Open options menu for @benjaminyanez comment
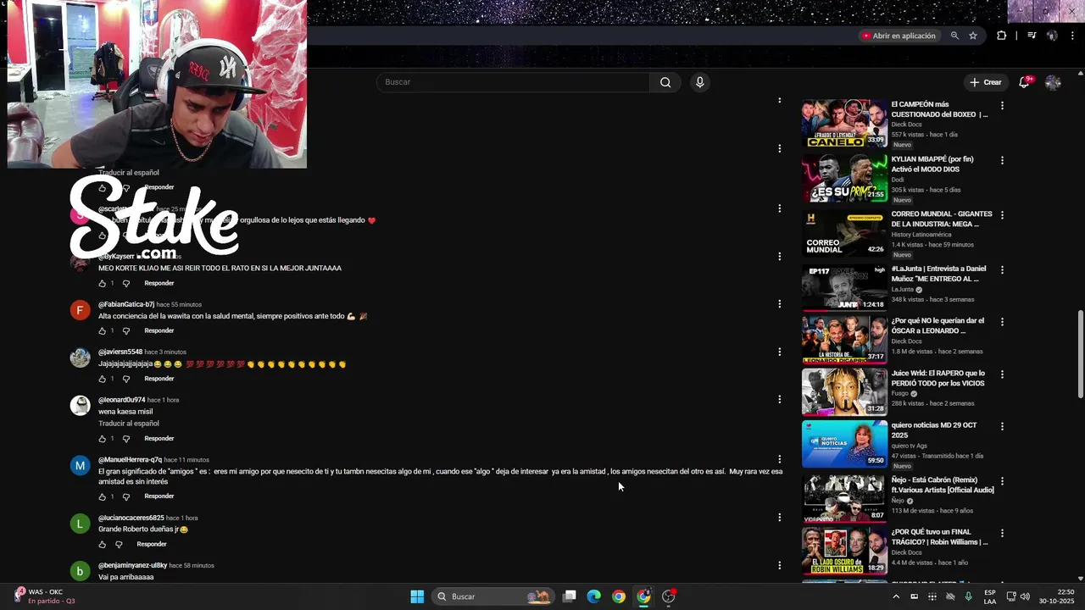Image resolution: width=1085 pixels, height=610 pixels. click(x=780, y=565)
